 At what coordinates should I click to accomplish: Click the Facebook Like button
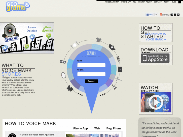click(x=149, y=15)
